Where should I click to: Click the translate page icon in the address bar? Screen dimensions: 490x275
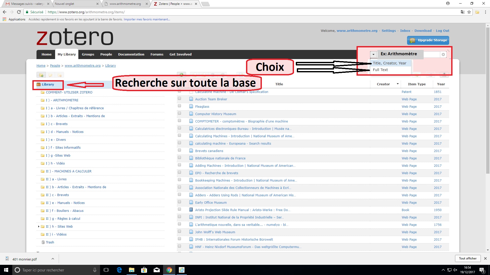pos(462,12)
